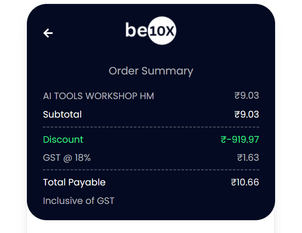Screen dimensions: 302x233
Task: Click the green Discount label
Action: pyautogui.click(x=63, y=139)
